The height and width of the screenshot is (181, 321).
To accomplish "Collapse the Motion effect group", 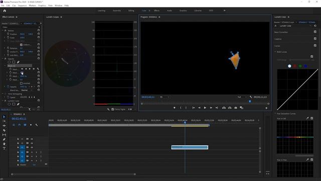I will point(3,30).
